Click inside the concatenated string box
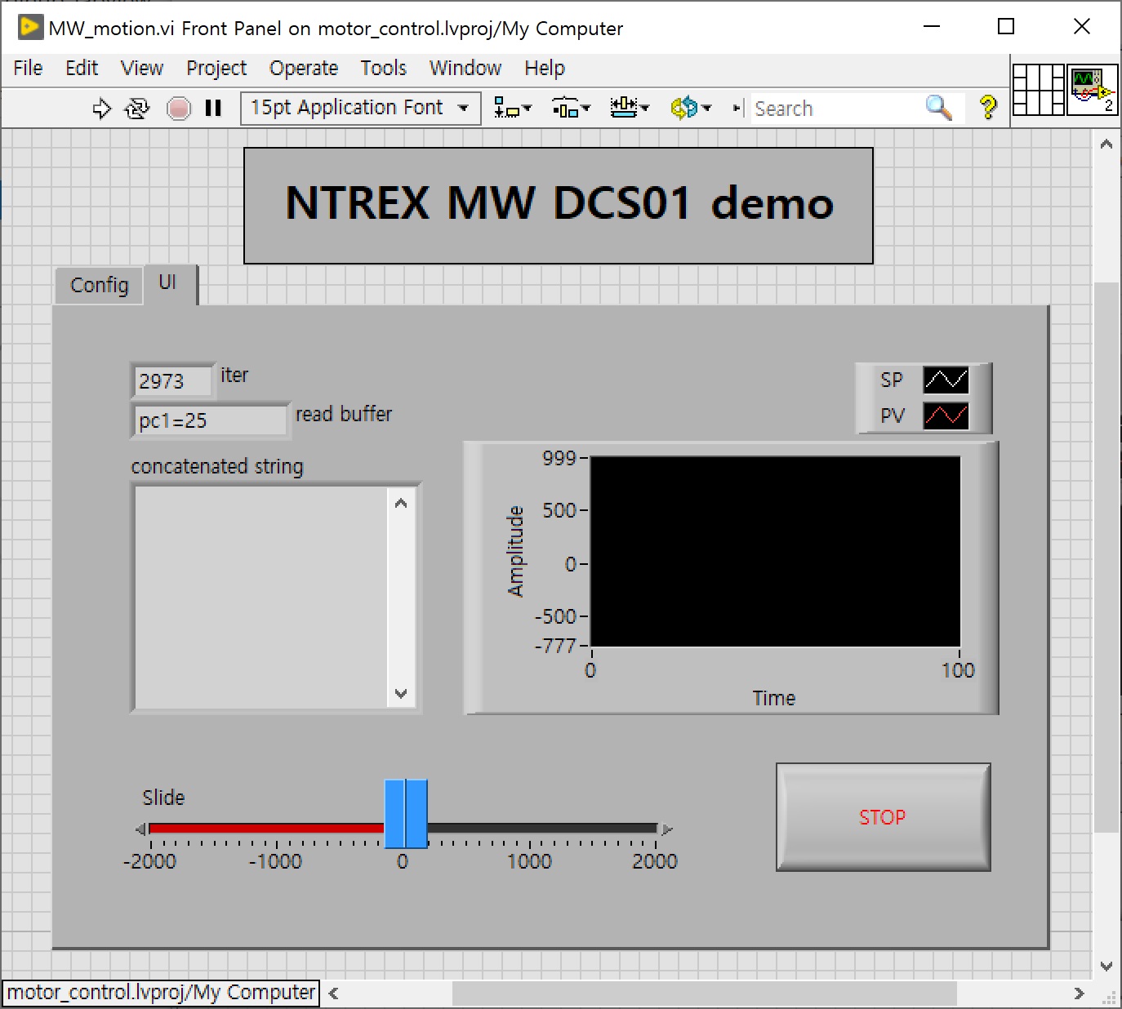The image size is (1122, 1009). pos(262,598)
